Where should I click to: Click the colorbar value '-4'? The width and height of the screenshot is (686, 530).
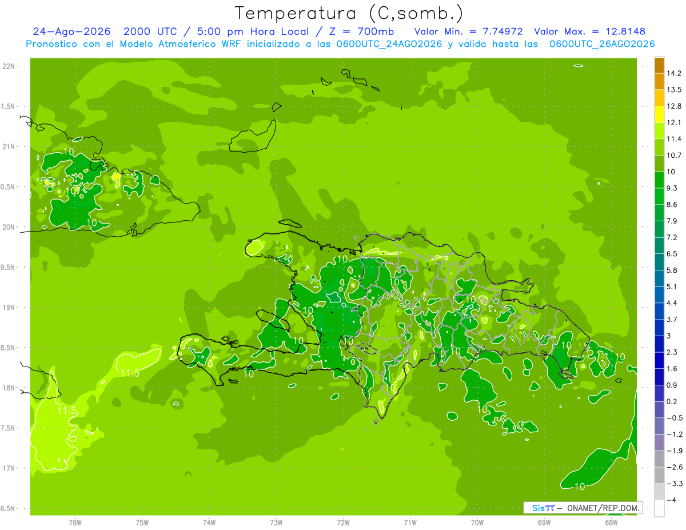pyautogui.click(x=672, y=500)
